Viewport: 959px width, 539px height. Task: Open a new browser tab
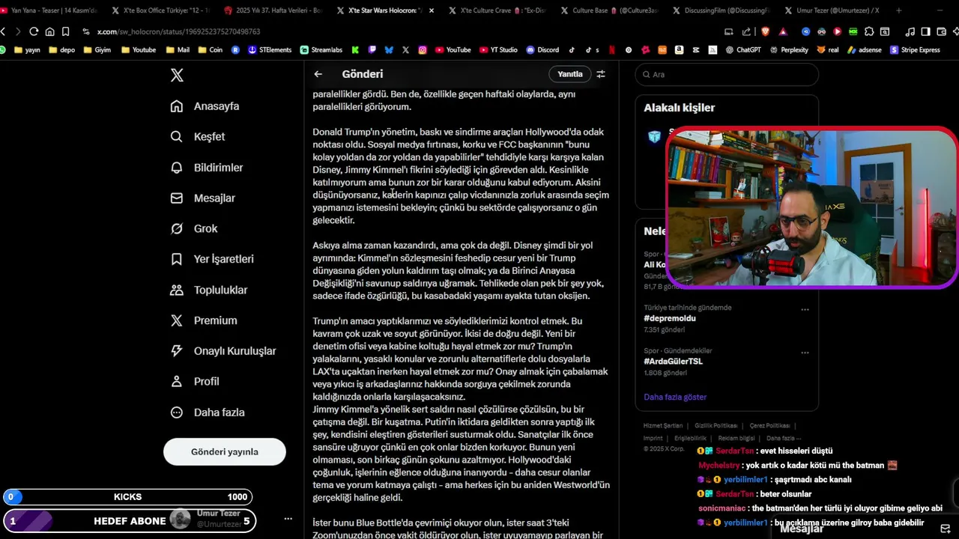pos(898,10)
